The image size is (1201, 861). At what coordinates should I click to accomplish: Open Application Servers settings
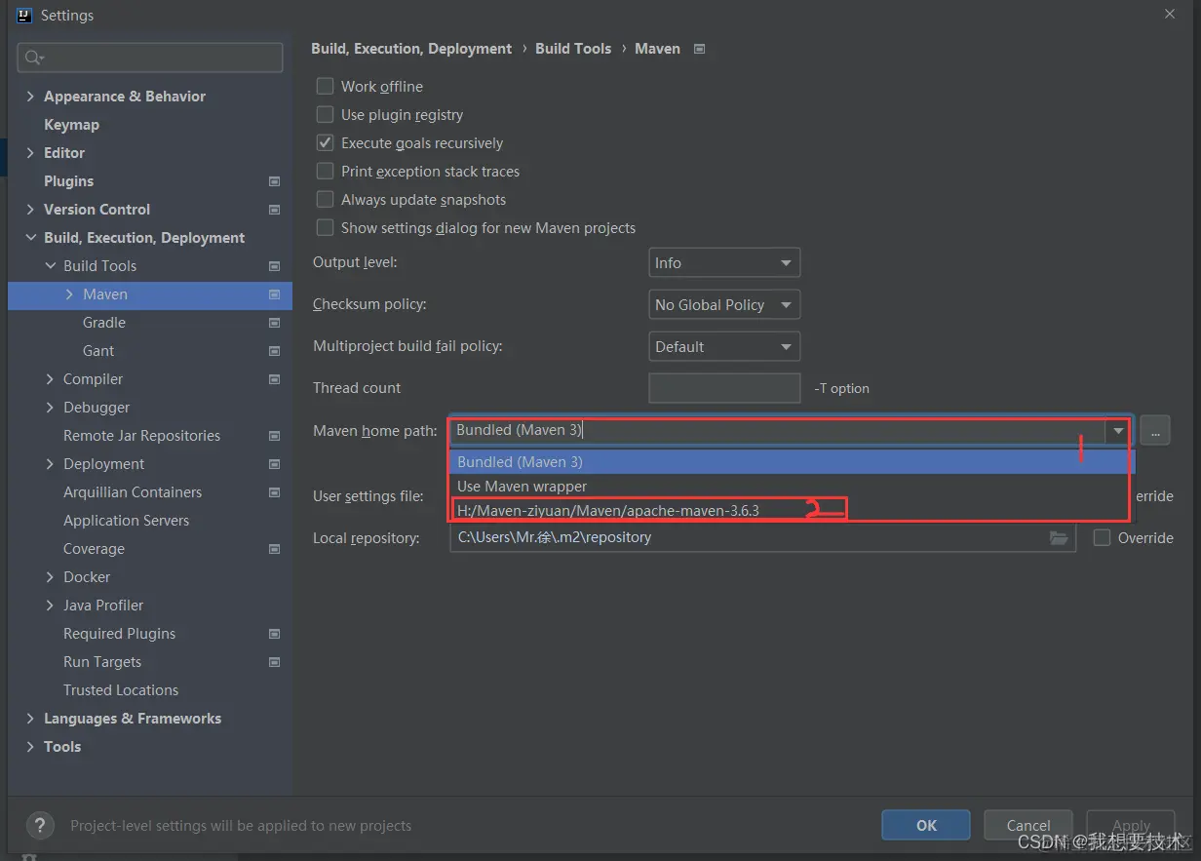tap(126, 521)
